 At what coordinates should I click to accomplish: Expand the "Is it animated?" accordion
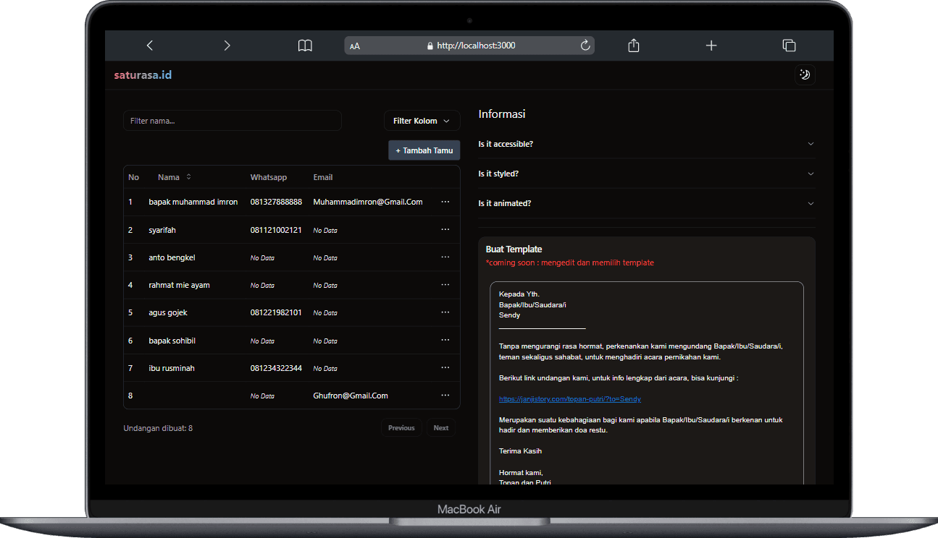(x=646, y=203)
